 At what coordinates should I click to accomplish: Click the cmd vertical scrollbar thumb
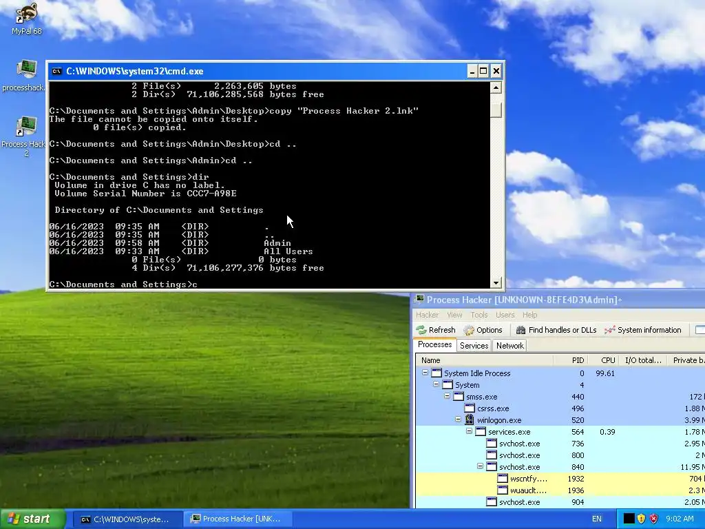[496, 110]
